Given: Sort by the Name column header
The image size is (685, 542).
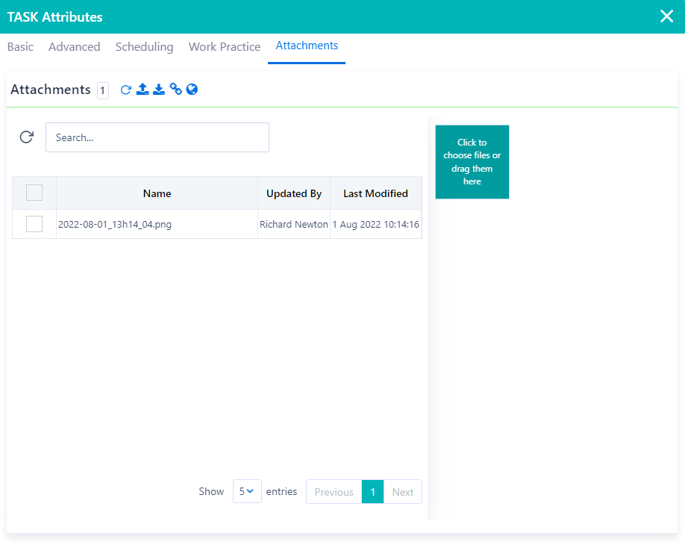Looking at the screenshot, I should pyautogui.click(x=157, y=193).
